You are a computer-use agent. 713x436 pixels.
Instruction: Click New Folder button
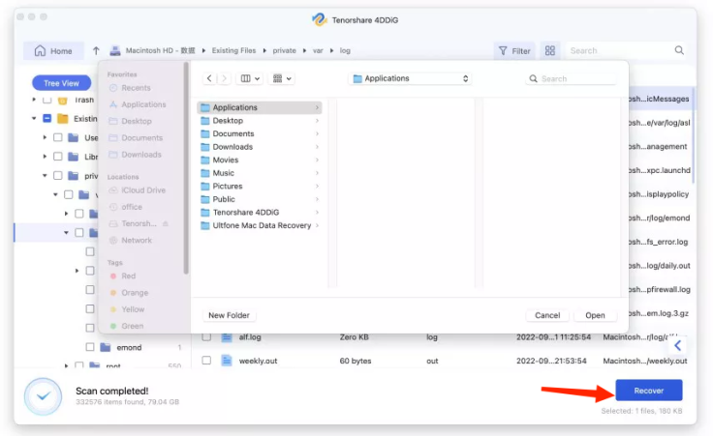pos(229,315)
